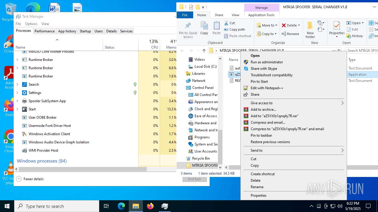
Task: Sort by the Status column
Action: (x=120, y=45)
